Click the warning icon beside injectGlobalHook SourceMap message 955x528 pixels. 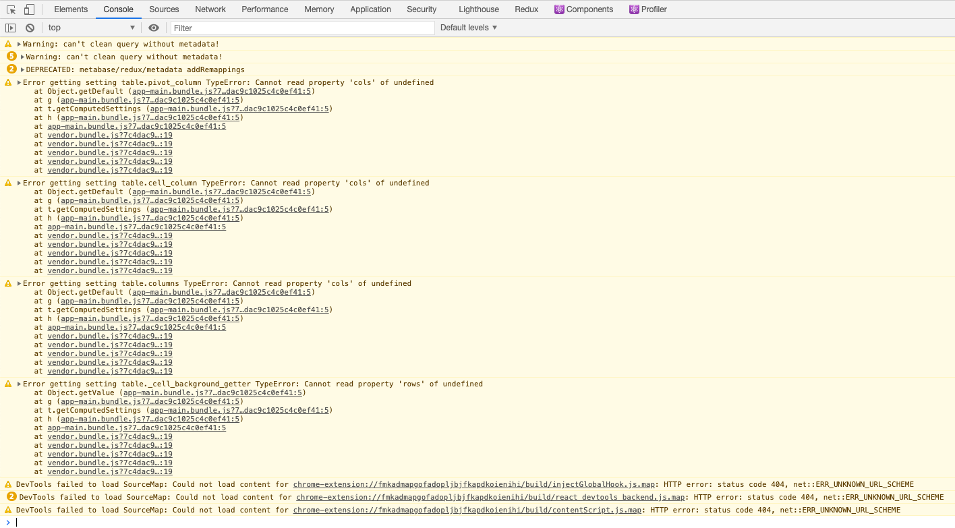pos(8,484)
